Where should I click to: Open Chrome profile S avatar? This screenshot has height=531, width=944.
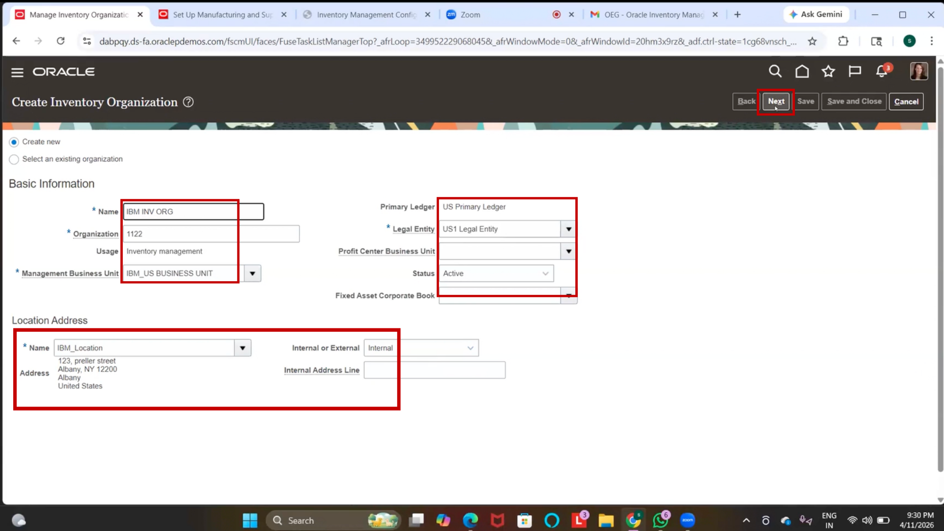point(910,41)
